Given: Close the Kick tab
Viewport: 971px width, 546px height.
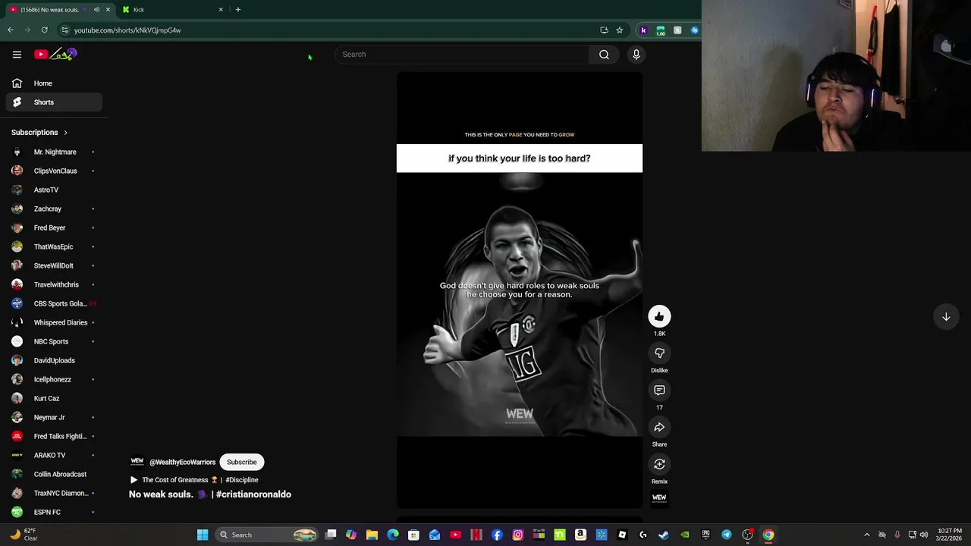Looking at the screenshot, I should [221, 10].
